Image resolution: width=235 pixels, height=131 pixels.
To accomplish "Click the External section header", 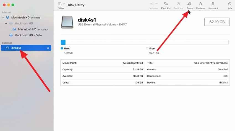I will [7, 43].
